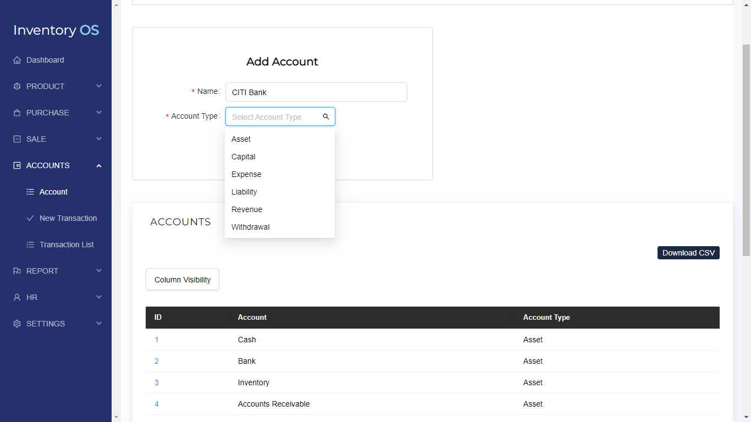Click the PURCHASE bag icon
The height and width of the screenshot is (422, 751).
pyautogui.click(x=16, y=113)
